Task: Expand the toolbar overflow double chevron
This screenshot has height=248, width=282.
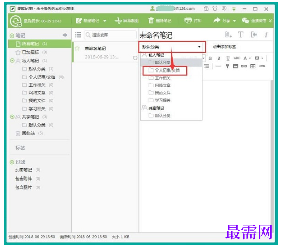Action: coord(270,21)
